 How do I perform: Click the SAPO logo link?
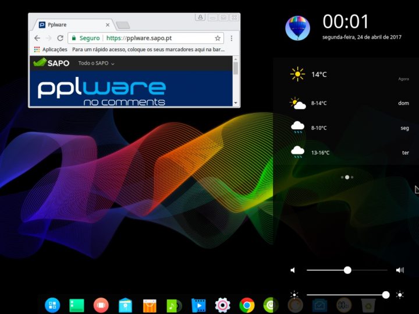coord(51,63)
